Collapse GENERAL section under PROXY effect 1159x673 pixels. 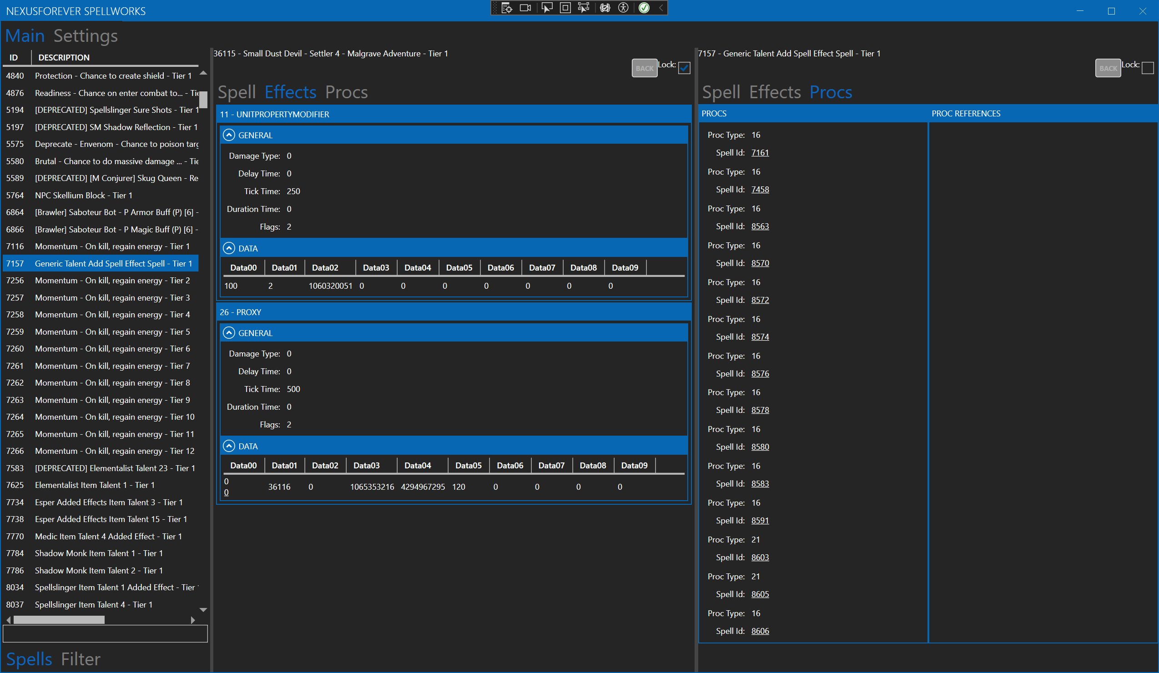[229, 333]
